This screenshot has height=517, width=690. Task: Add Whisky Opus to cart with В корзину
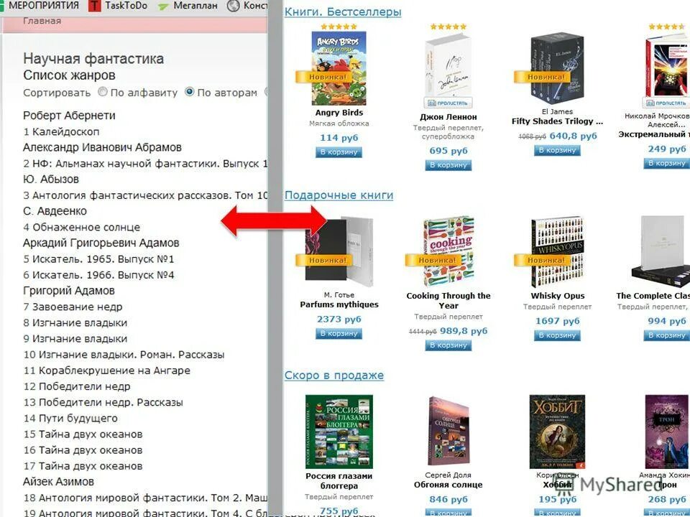[558, 335]
